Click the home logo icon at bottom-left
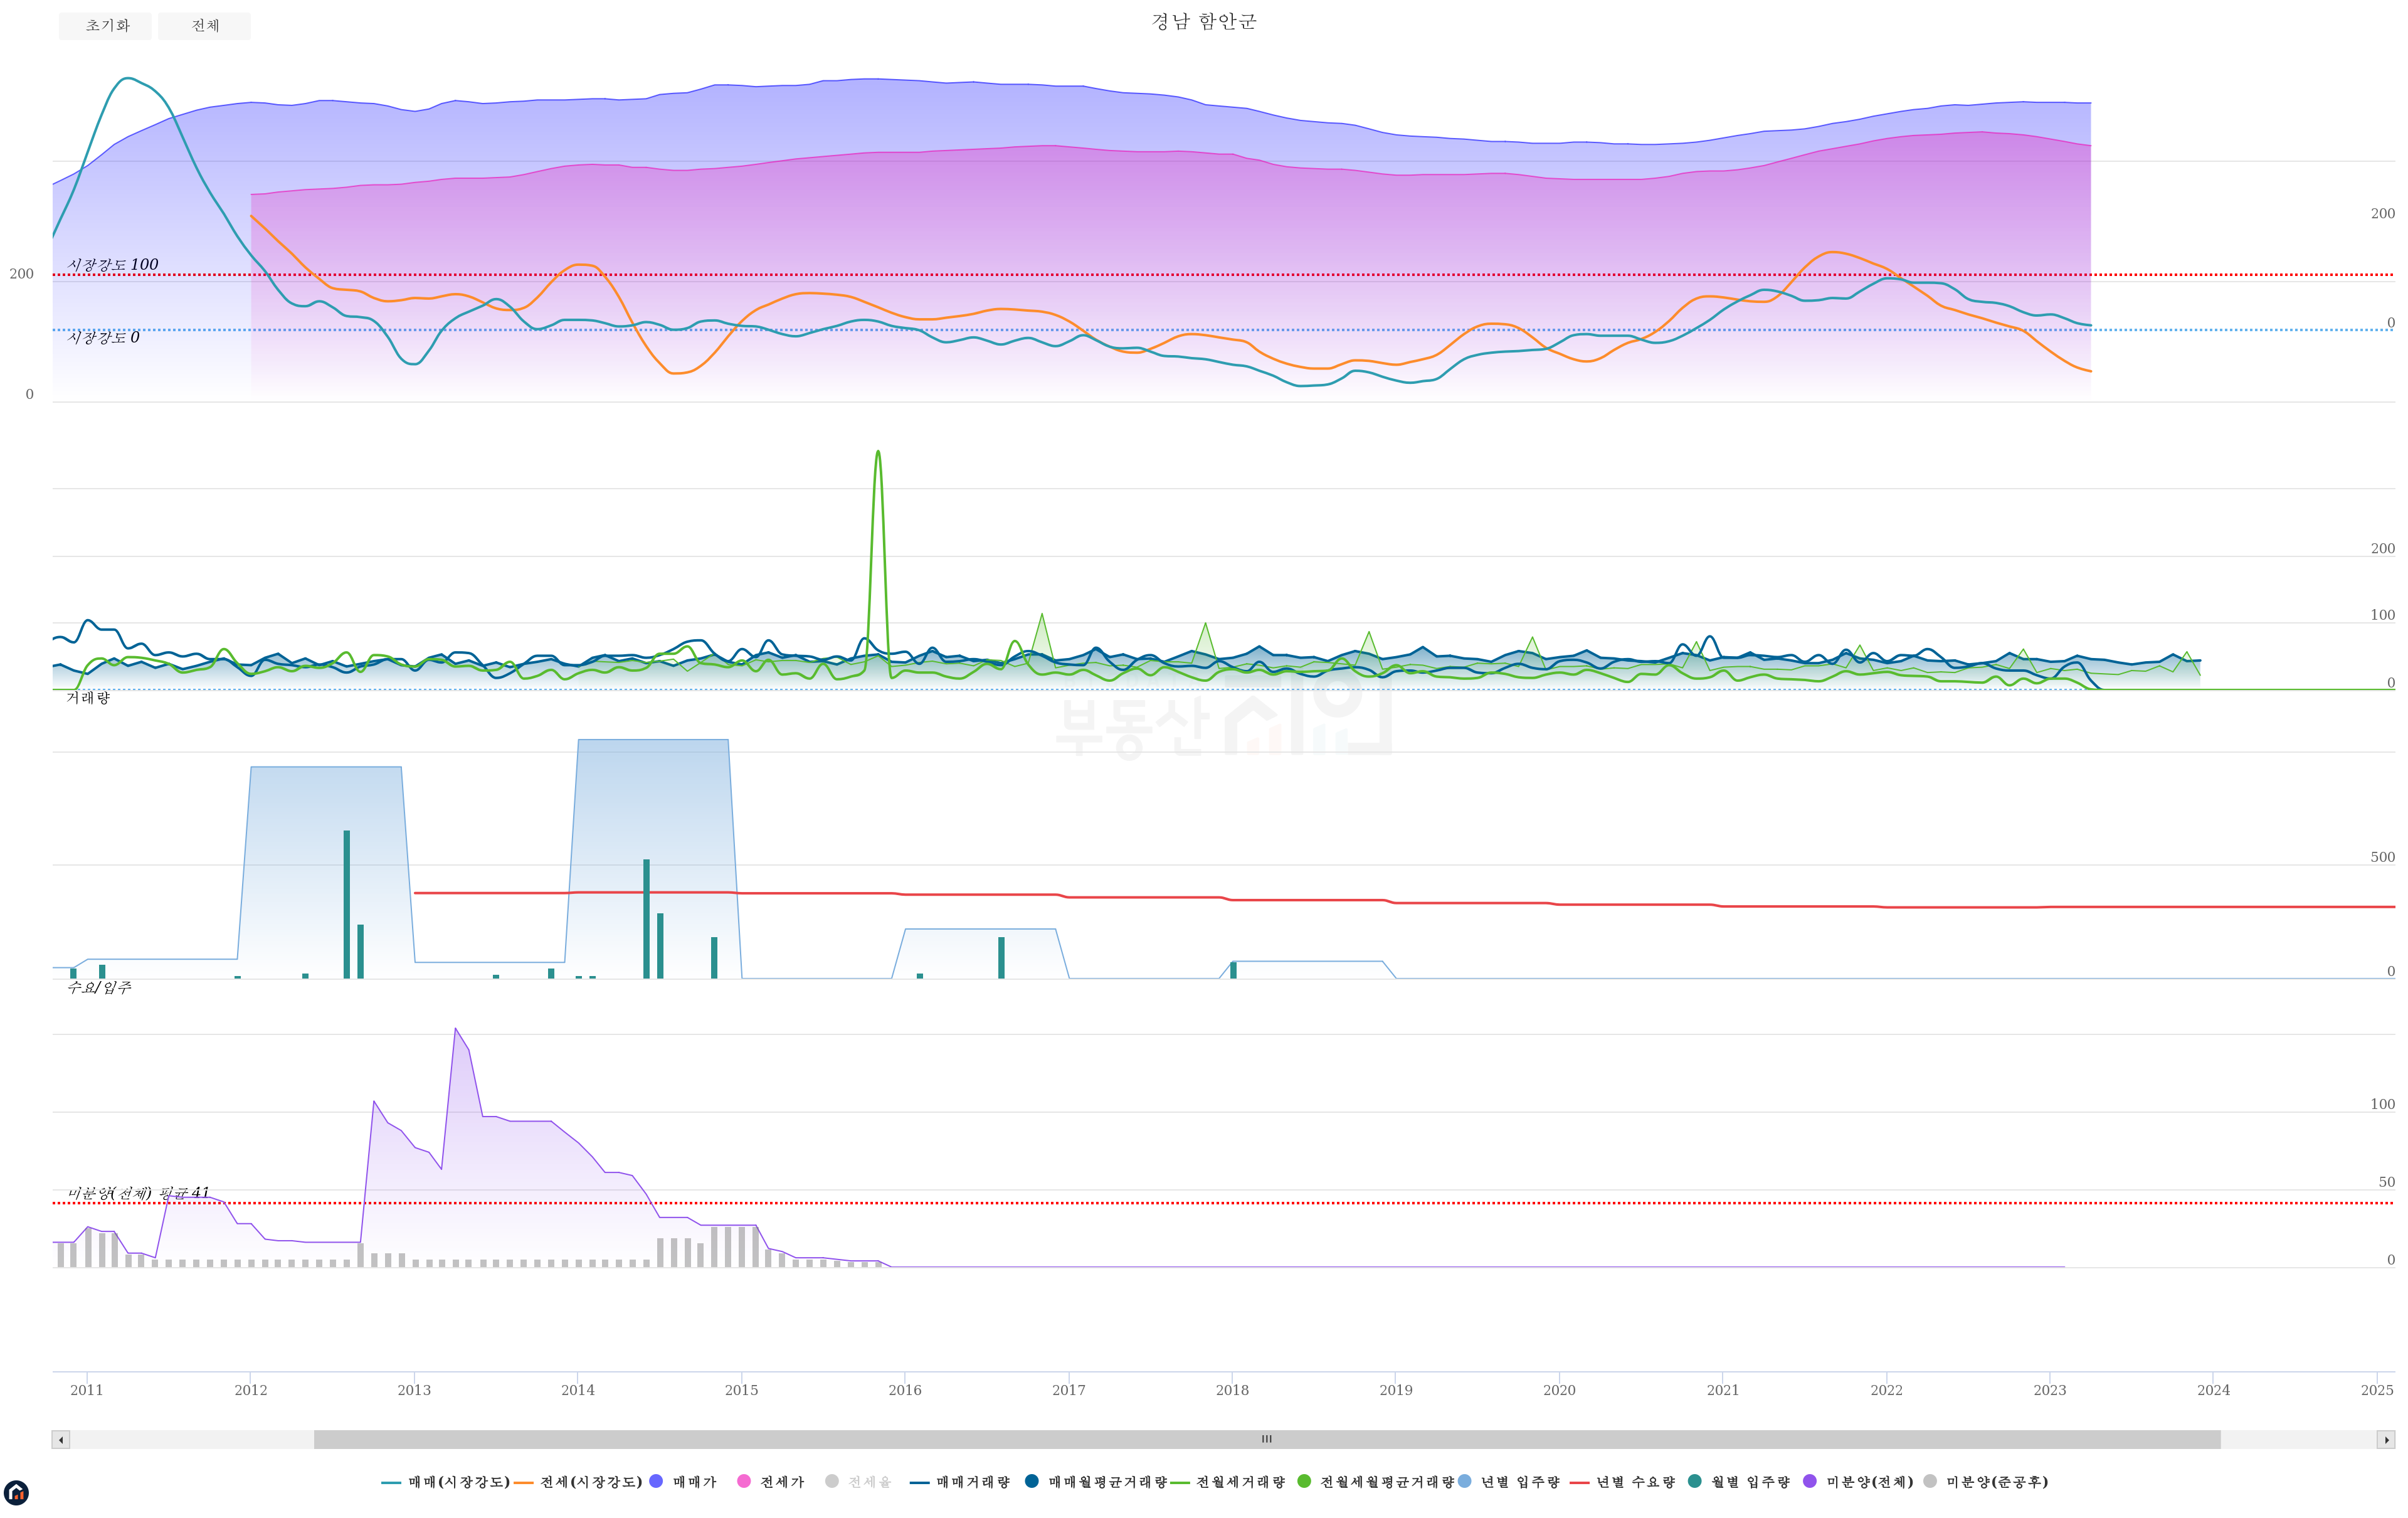 tap(16, 1493)
